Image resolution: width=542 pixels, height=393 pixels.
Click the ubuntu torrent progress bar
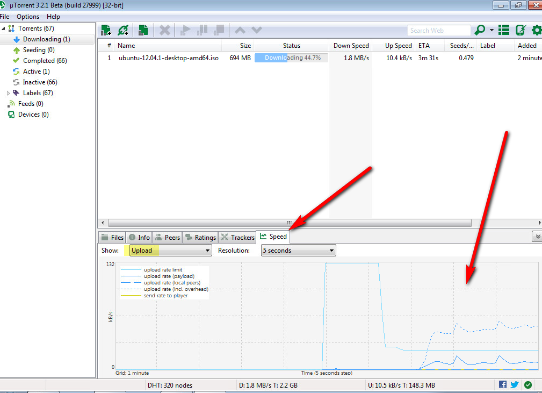tap(291, 58)
